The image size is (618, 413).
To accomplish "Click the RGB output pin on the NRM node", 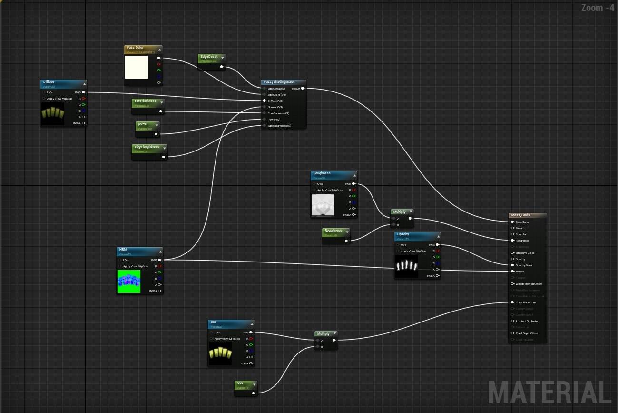I will click(160, 260).
